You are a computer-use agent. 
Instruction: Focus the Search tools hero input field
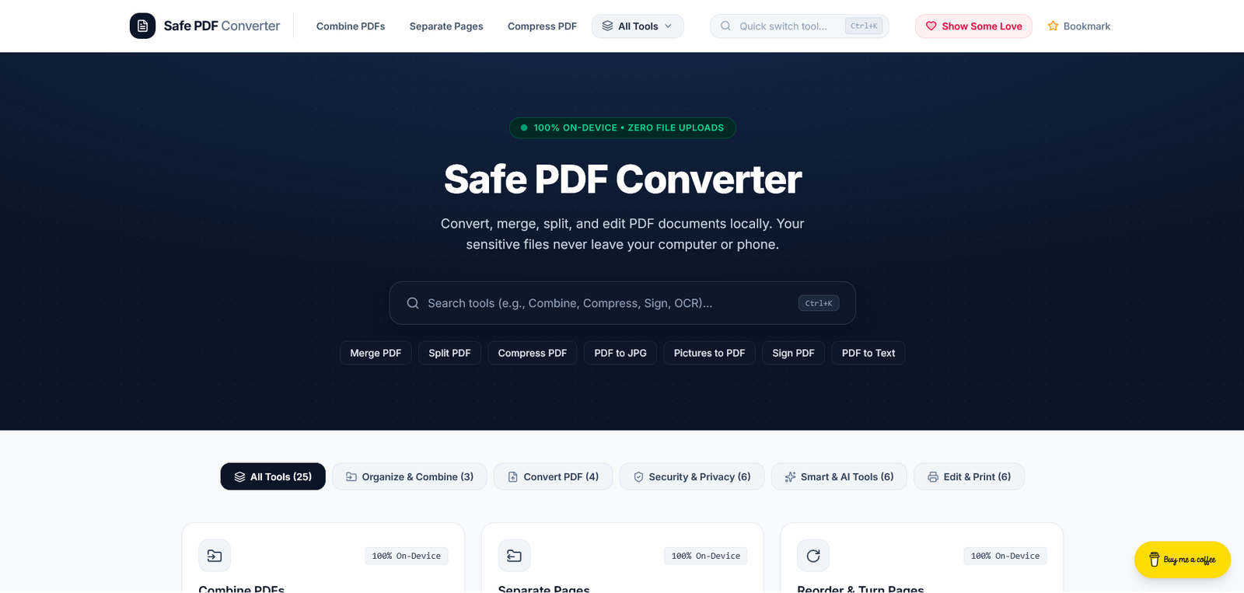622,303
